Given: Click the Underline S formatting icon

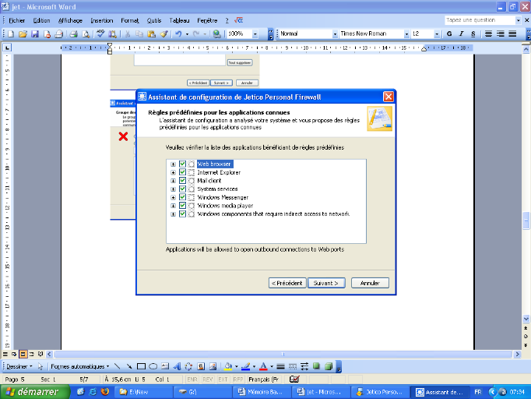Looking at the screenshot, I should (473, 34).
